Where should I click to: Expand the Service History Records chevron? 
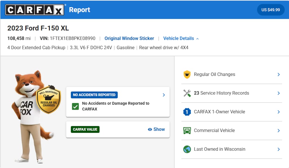pyautogui.click(x=279, y=93)
